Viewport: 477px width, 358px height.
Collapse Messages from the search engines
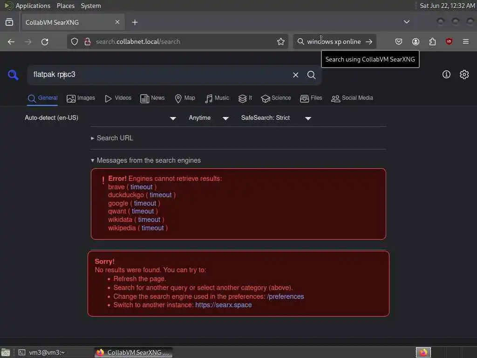tap(146, 160)
